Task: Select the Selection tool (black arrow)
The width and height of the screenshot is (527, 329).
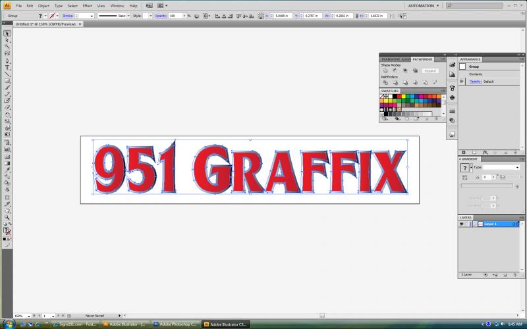Action: pos(7,34)
